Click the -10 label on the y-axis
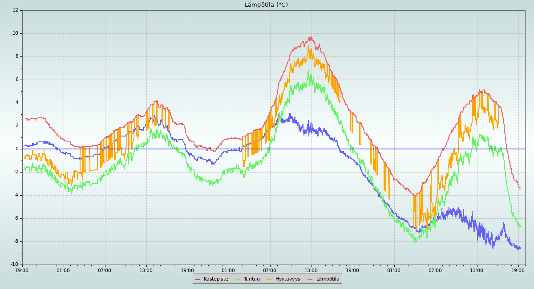Screen dimensions: 534x289 tap(15, 265)
